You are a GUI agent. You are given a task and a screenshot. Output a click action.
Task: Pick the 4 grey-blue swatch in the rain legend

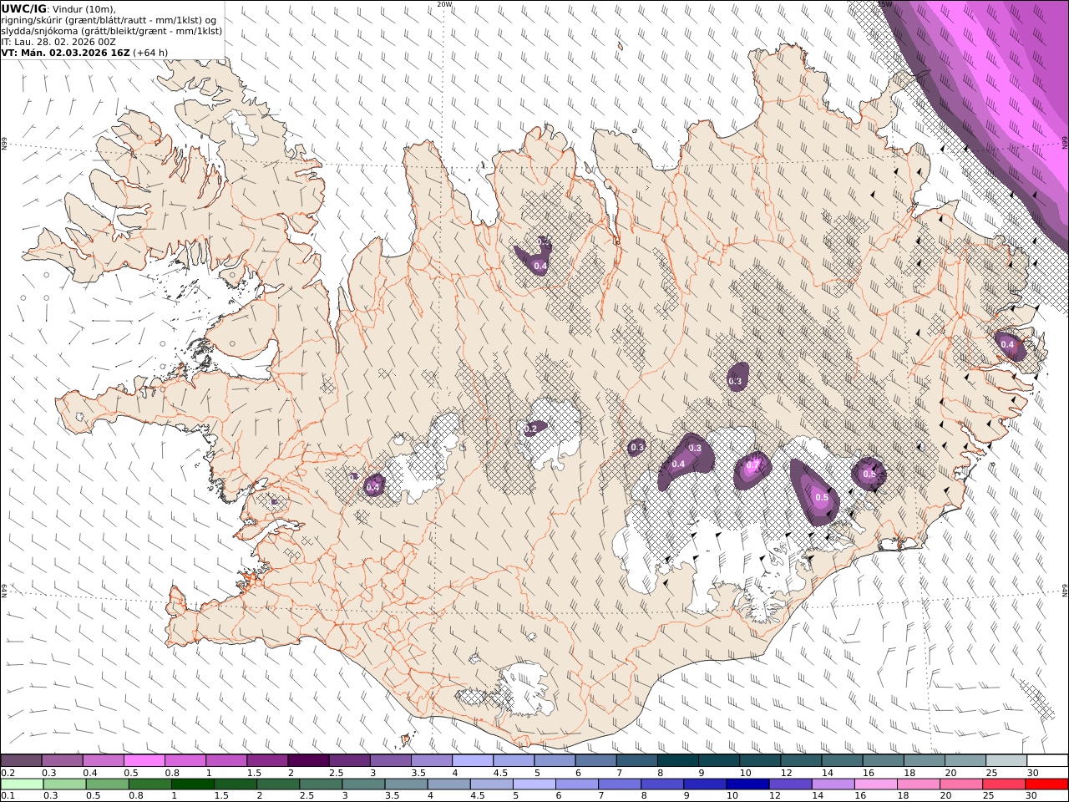click(x=448, y=784)
